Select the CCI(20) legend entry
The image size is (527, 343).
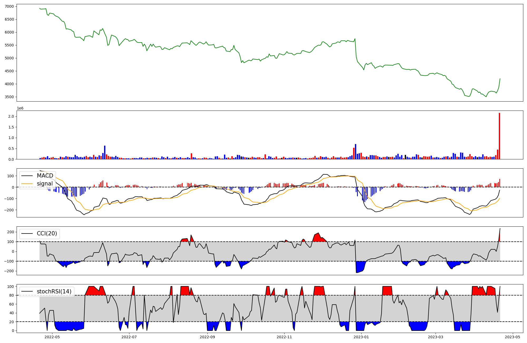tap(47, 234)
